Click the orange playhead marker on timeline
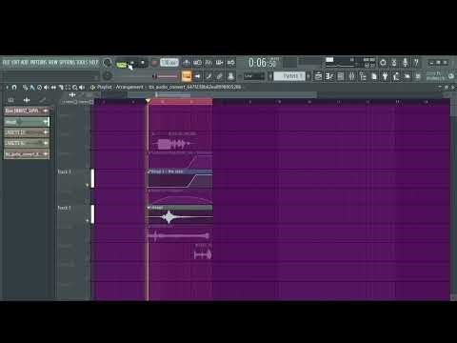The image size is (457, 343). click(148, 101)
